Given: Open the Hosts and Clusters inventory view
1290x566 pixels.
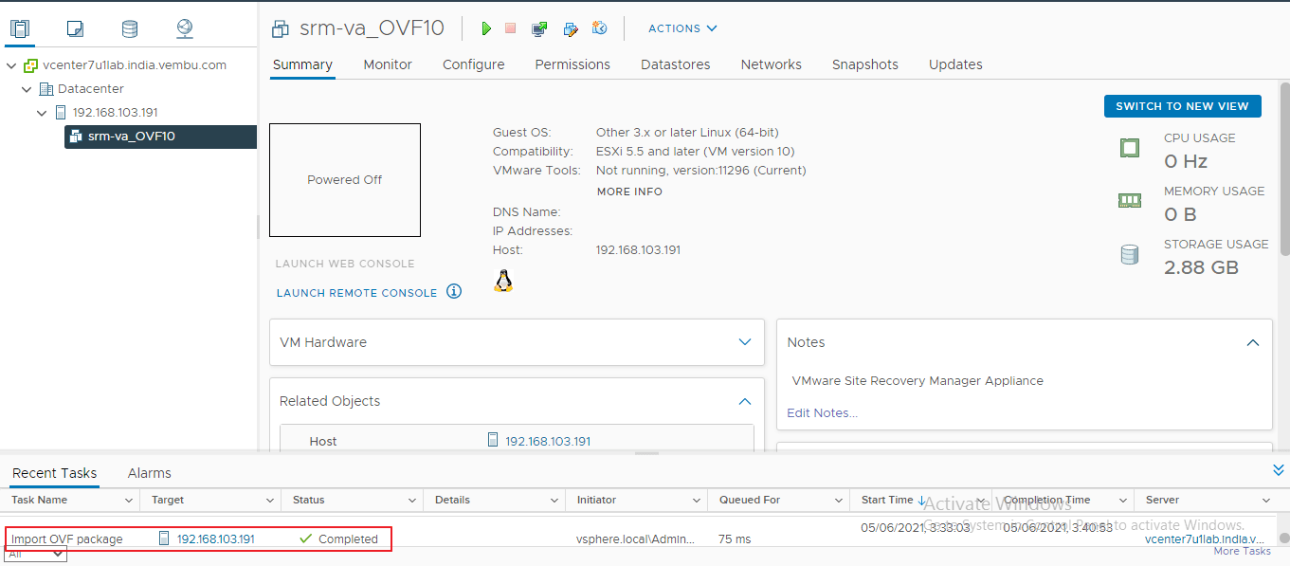Looking at the screenshot, I should click(20, 29).
